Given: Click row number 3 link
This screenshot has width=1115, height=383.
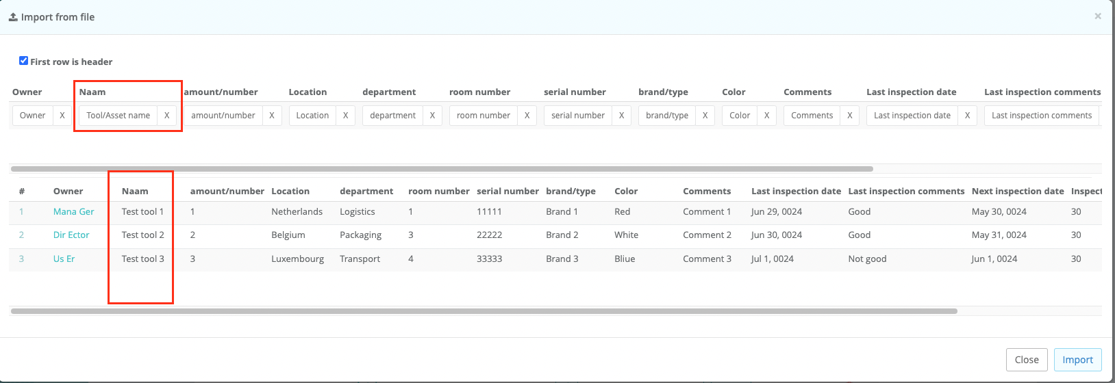Looking at the screenshot, I should (x=21, y=259).
